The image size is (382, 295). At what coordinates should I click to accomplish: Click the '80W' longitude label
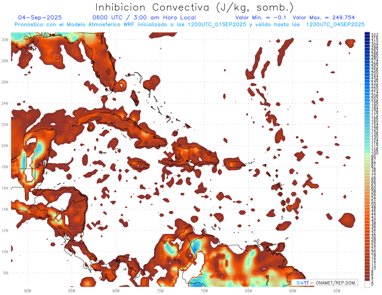coord(116,291)
